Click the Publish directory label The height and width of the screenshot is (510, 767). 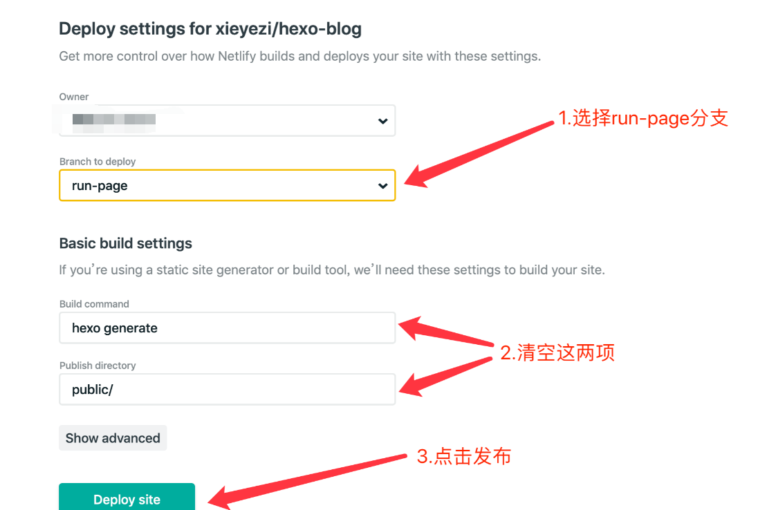coord(95,365)
